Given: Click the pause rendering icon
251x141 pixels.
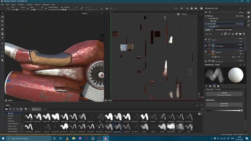Looking at the screenshot, I should coord(182,8).
